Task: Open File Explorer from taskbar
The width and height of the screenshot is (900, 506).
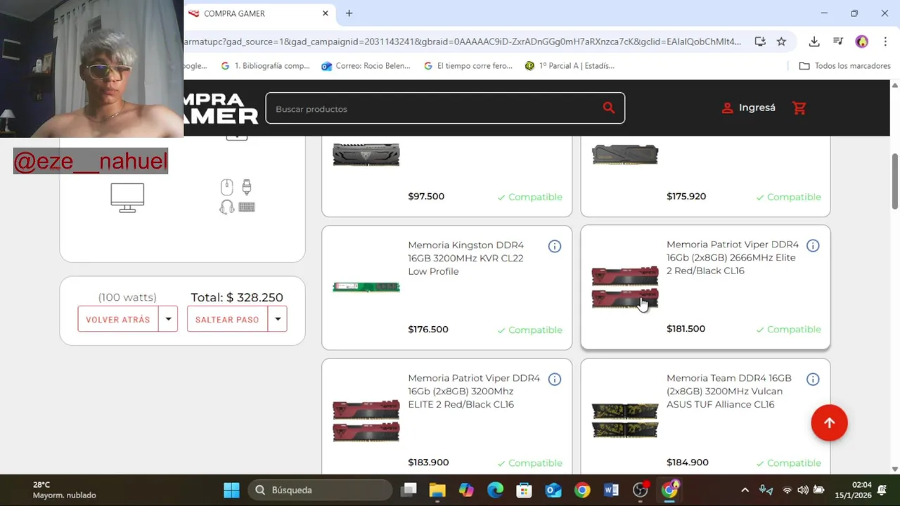Action: 437,490
